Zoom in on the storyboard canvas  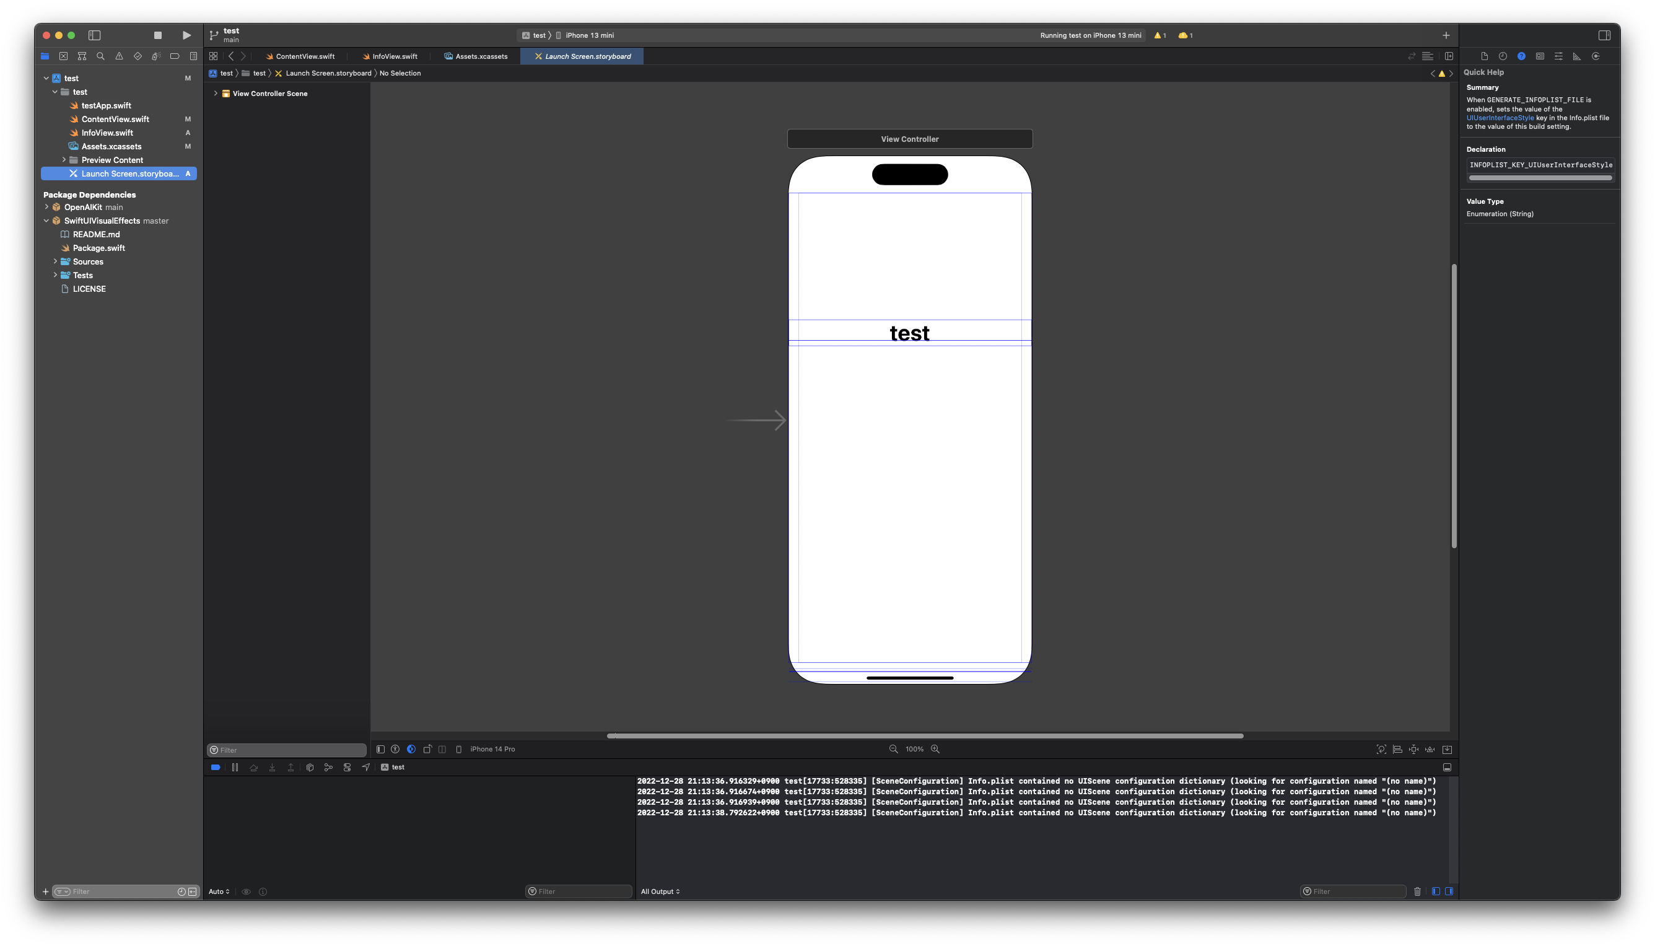(x=935, y=749)
